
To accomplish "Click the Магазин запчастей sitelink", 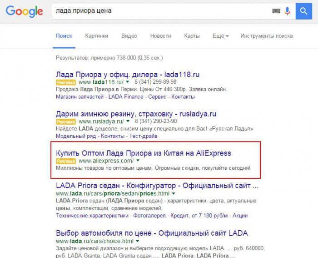I will pos(79,97).
